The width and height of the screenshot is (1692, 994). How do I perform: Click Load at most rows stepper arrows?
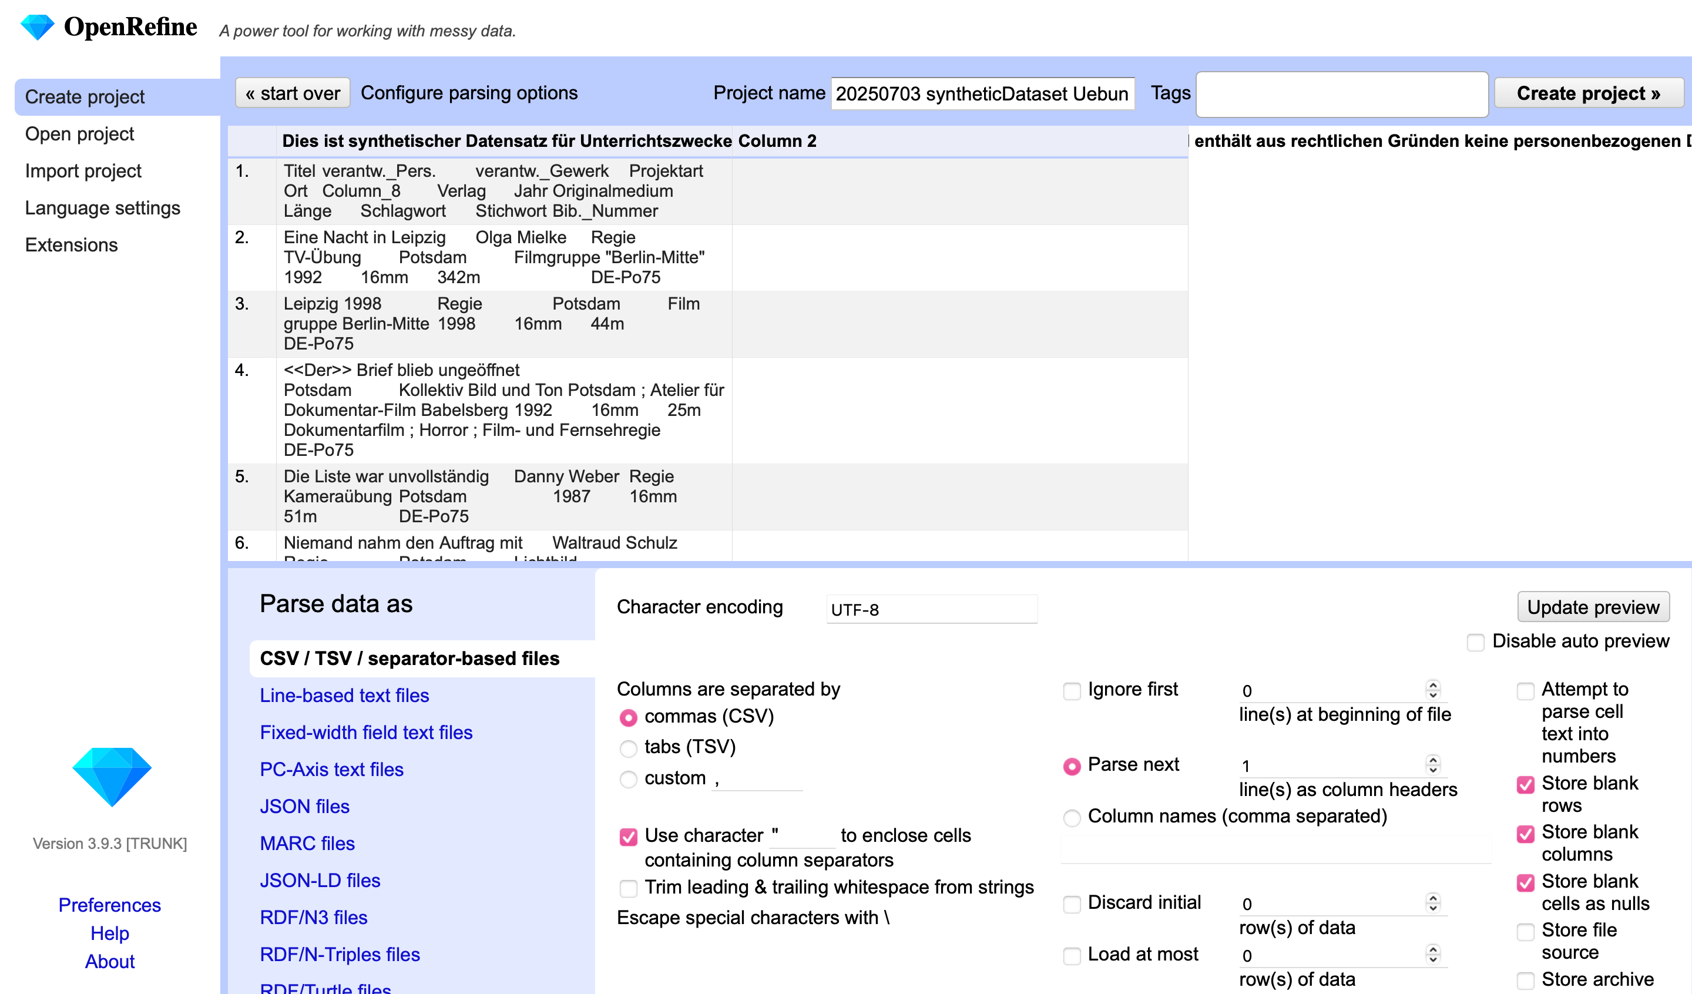[x=1433, y=955]
